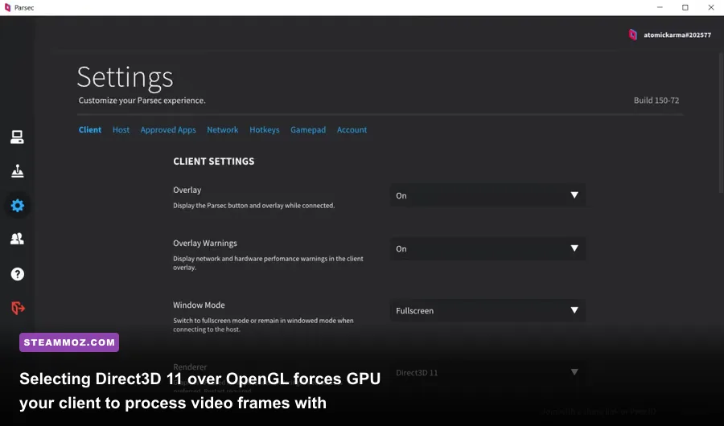The width and height of the screenshot is (724, 426).
Task: Open the Arcade joystick section
Action: click(17, 170)
